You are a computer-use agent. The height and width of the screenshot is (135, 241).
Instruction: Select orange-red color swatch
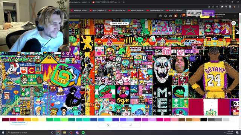point(20,119)
